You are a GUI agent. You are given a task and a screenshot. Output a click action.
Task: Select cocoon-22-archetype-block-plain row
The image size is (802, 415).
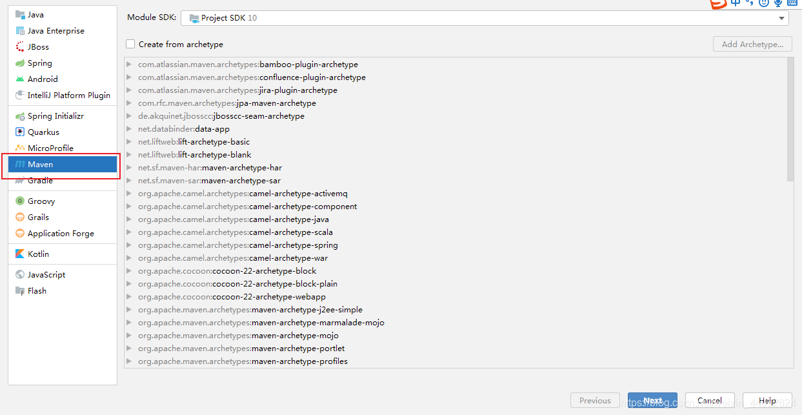tap(456, 284)
